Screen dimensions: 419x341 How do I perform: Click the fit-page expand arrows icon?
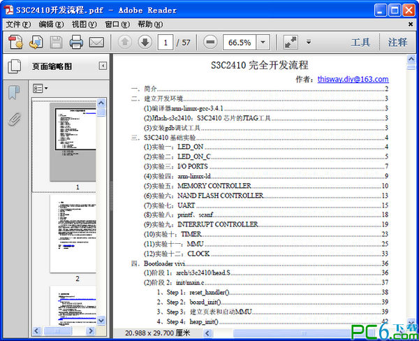point(291,43)
